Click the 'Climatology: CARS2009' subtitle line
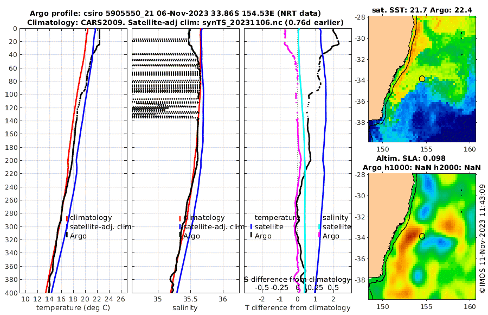The width and height of the screenshot is (488, 315). click(185, 22)
